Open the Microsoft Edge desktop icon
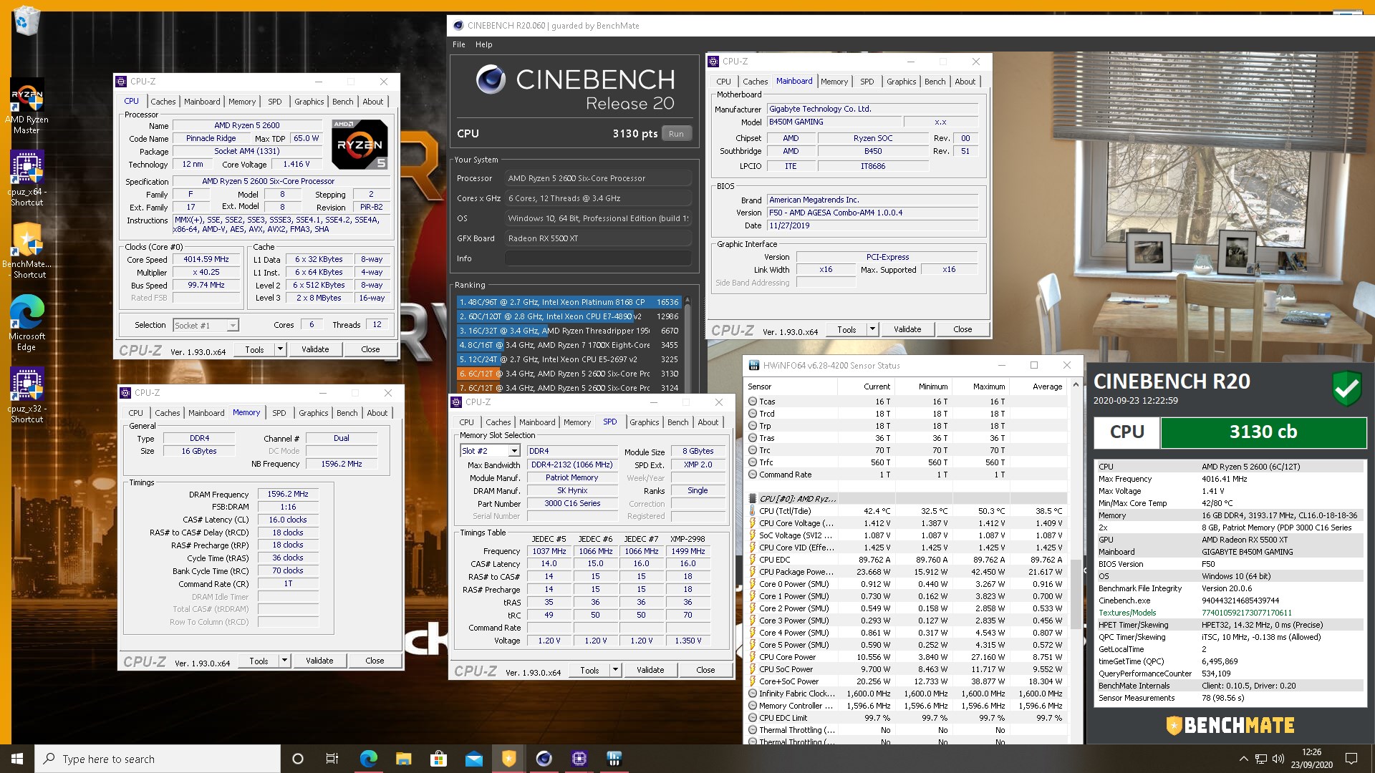Screen dimensions: 1375x773 (26, 323)
